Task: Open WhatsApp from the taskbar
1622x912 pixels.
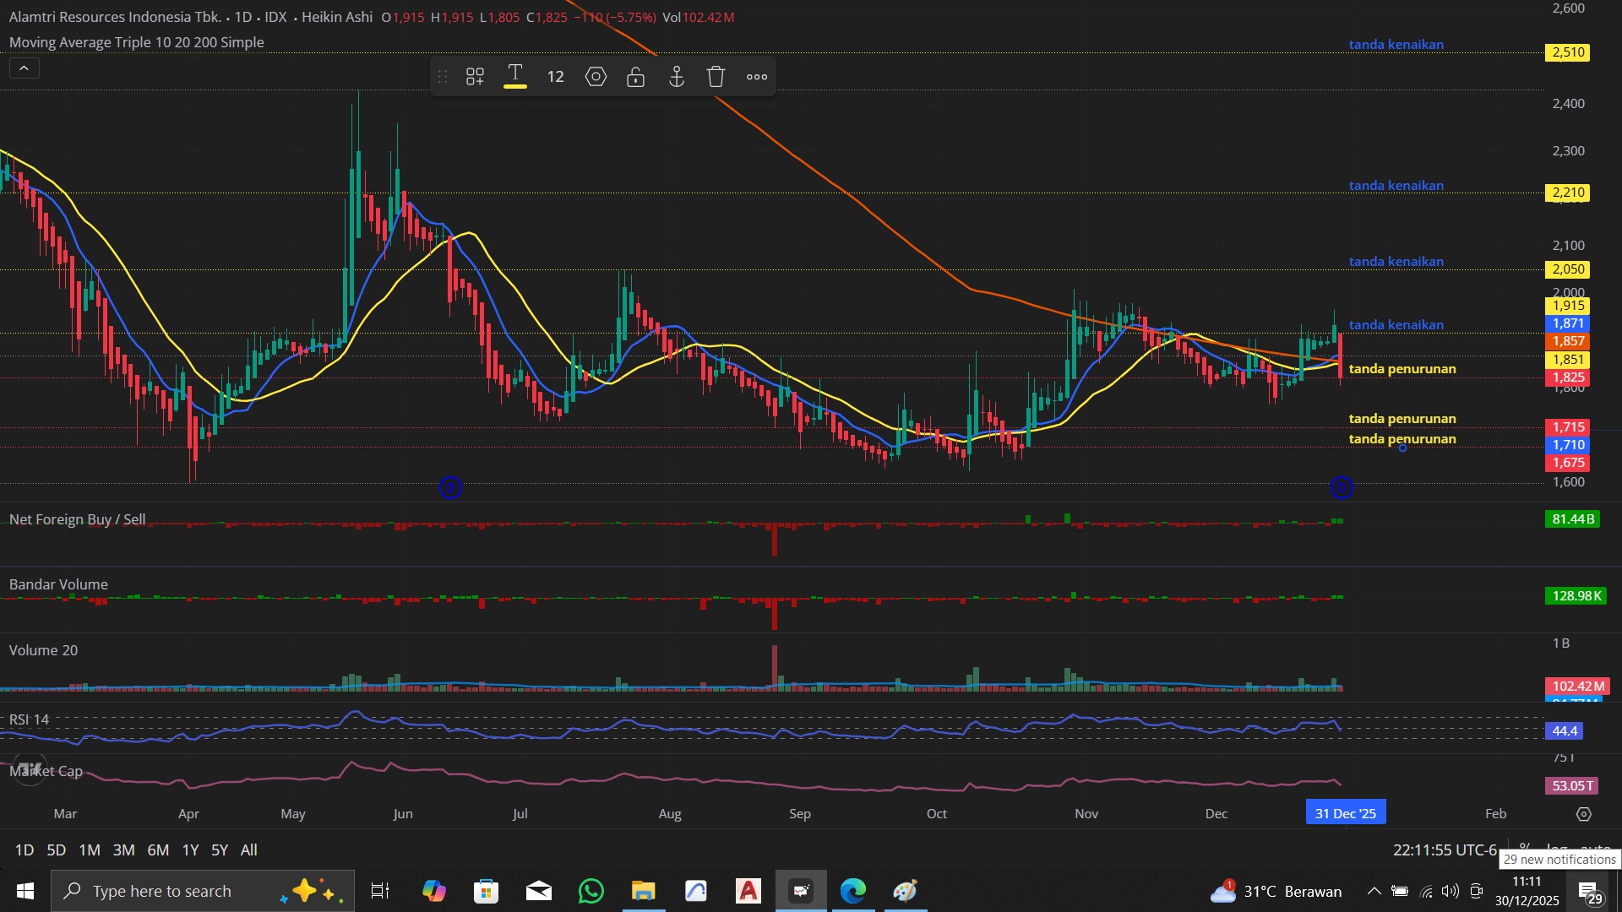Action: [x=591, y=891]
